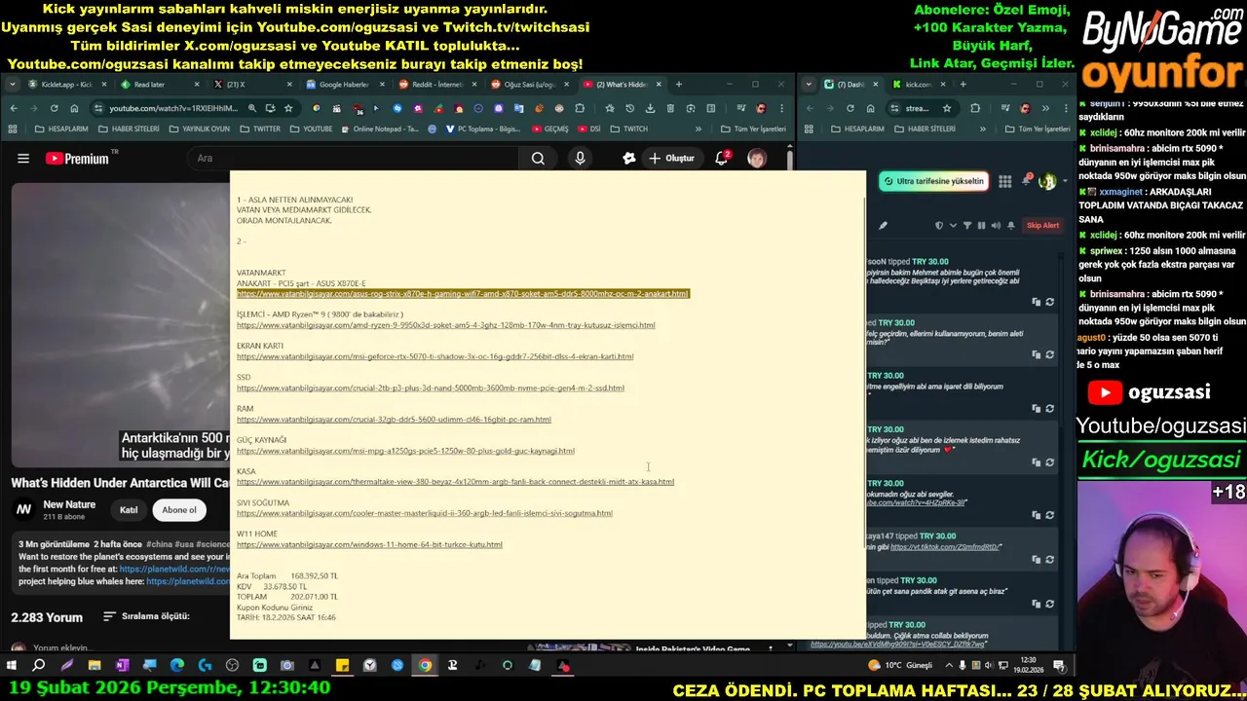Open the apps grid icon in dashboard
The height and width of the screenshot is (701, 1247).
pos(1004,181)
